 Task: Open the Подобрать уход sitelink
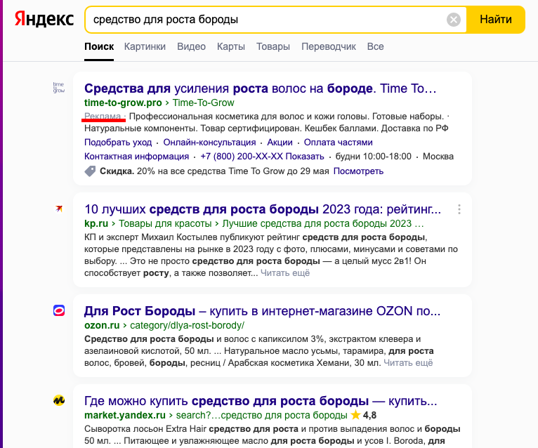pyautogui.click(x=118, y=143)
